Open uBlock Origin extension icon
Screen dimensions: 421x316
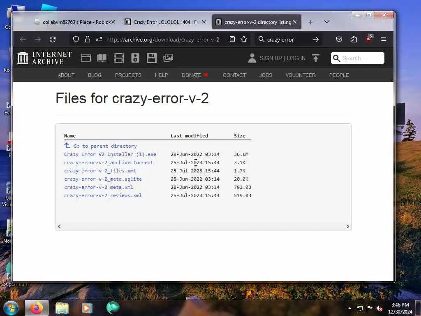click(x=369, y=39)
